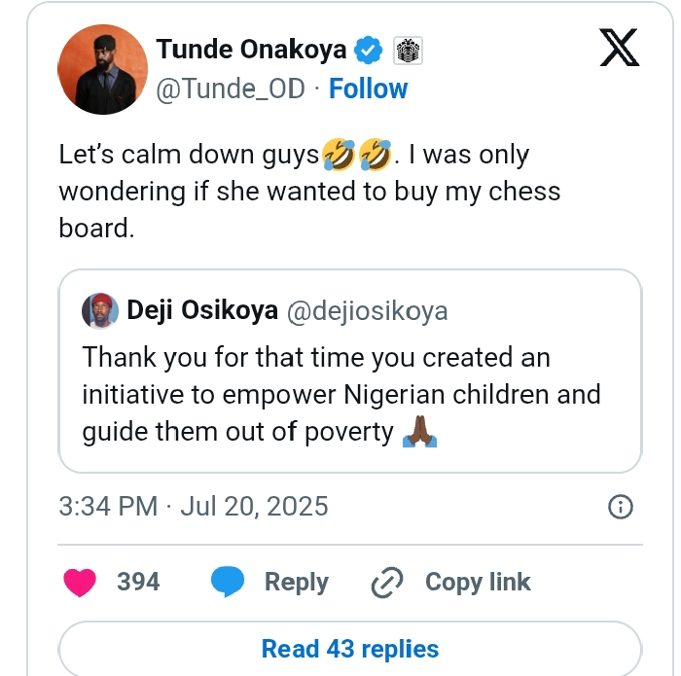Viewport: 681px width, 676px height.
Task: Follow Tunde Onakoya
Action: click(368, 89)
